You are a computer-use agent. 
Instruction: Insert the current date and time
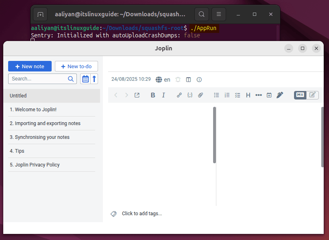pyautogui.click(x=269, y=95)
